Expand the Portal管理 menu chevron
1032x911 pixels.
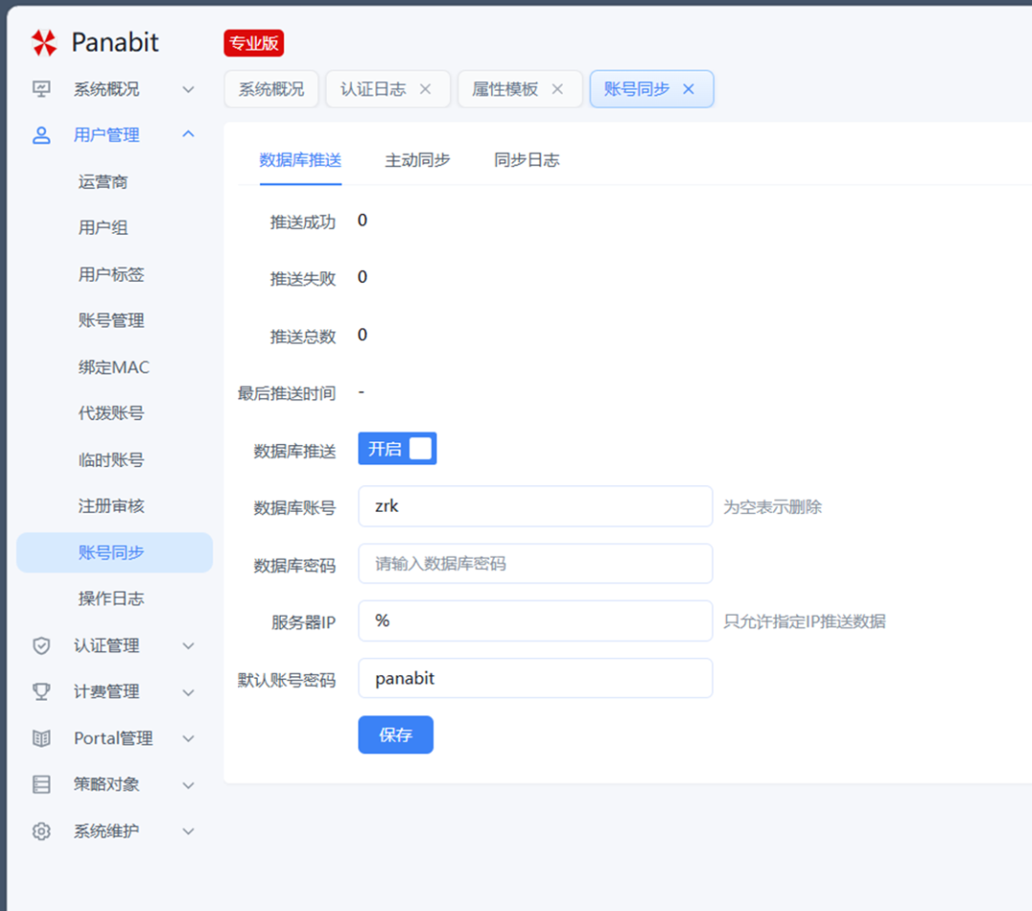(188, 739)
